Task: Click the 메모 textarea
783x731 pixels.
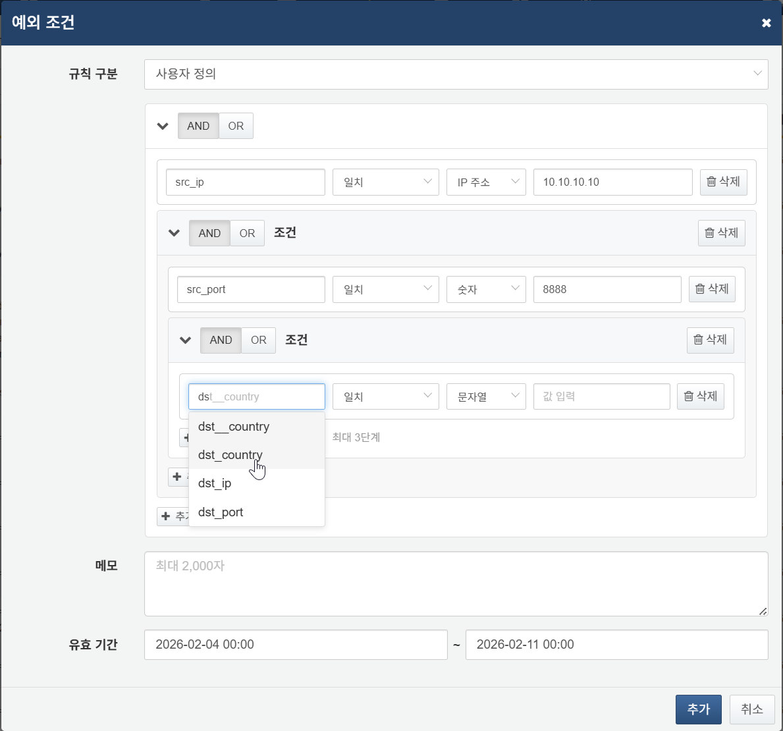Action: coord(456,583)
